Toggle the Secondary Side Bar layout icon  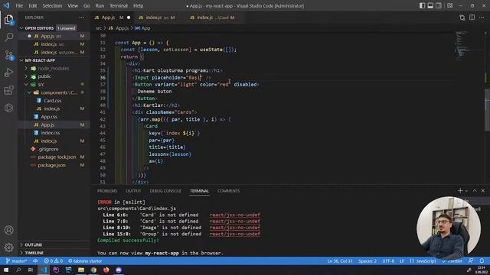pos(439,5)
